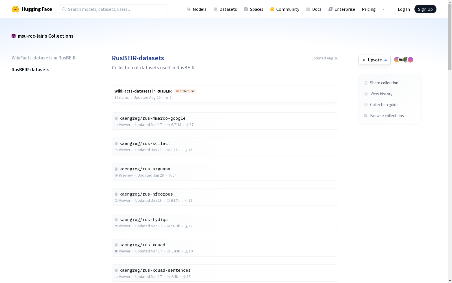The image size is (452, 283).
Task: Click the rightmost upvoter avatar
Action: pos(410,60)
